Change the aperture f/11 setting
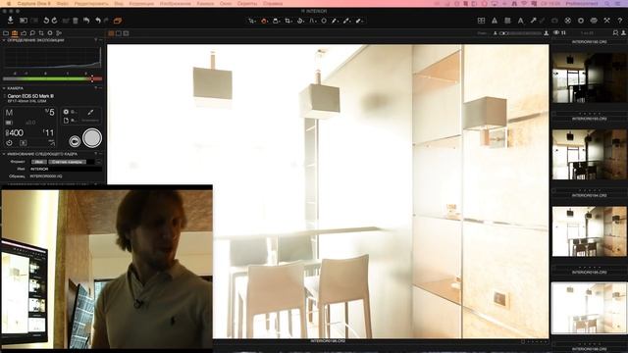The height and width of the screenshot is (353, 628). [x=48, y=133]
